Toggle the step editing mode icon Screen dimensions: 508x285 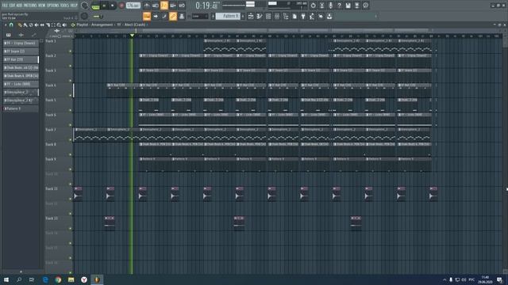pos(164,16)
